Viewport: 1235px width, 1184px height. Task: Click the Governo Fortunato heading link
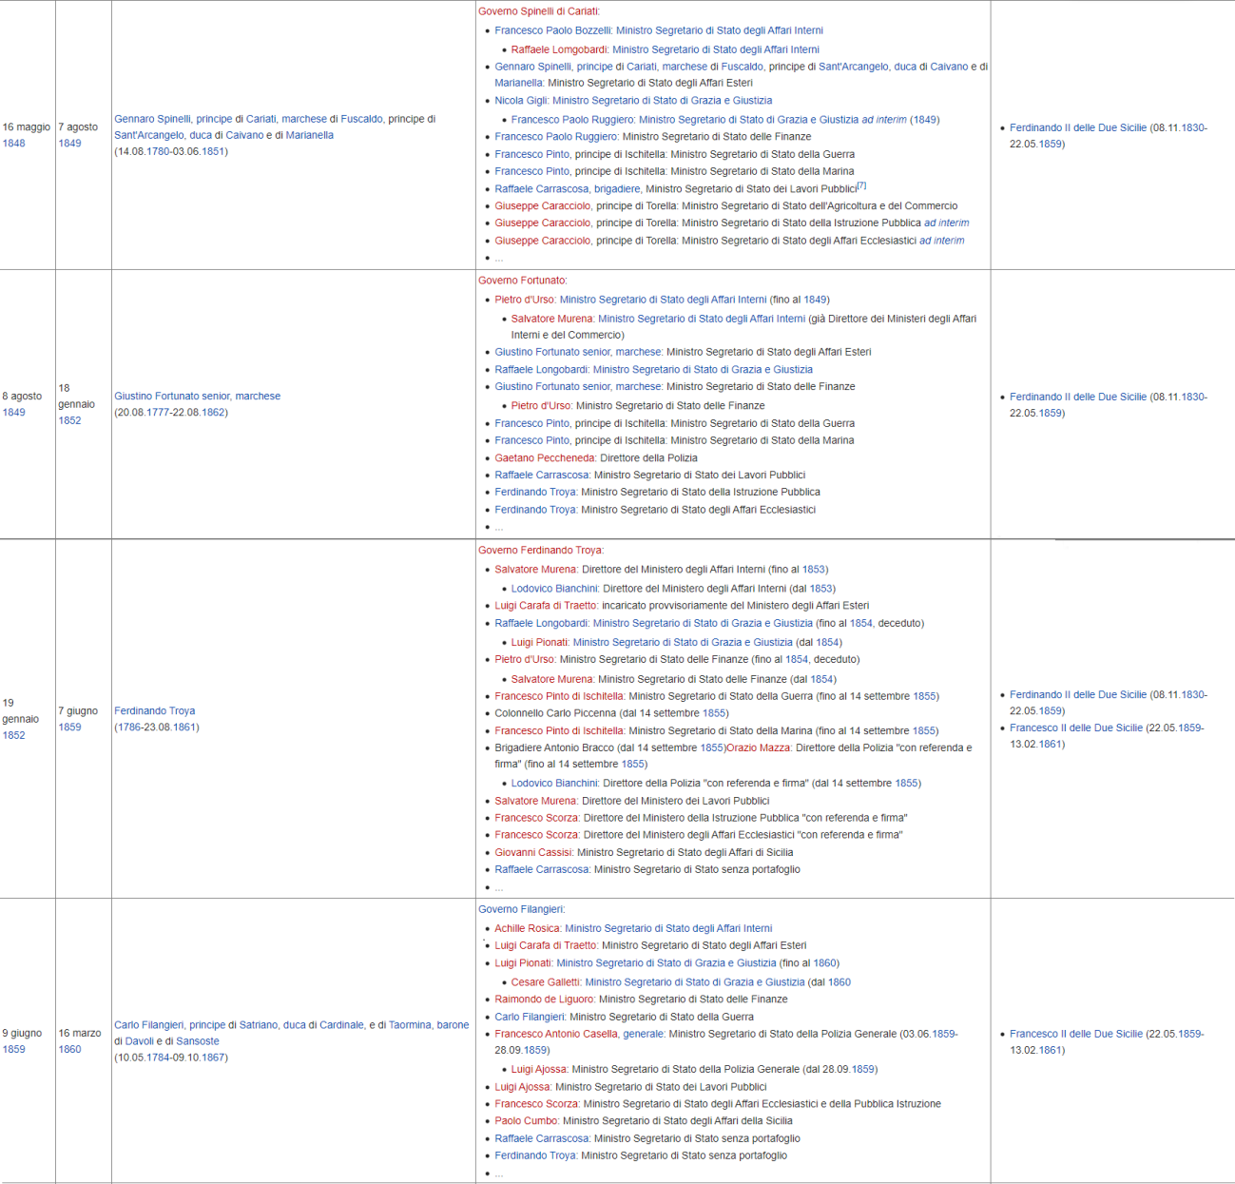[521, 281]
